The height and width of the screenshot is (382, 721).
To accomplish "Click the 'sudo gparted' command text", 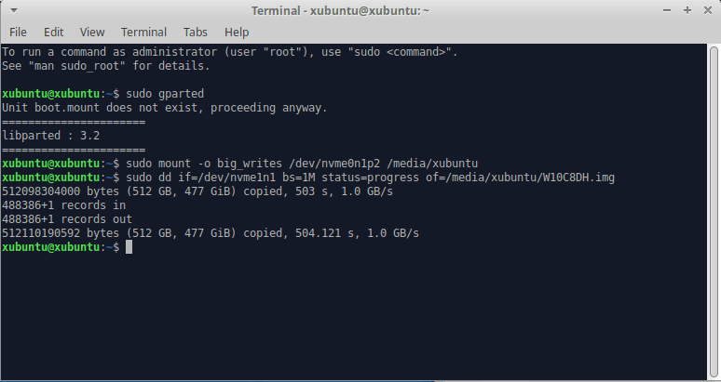I will 165,94.
